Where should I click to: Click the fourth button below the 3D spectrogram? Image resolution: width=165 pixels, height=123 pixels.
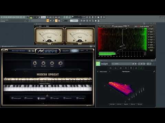click(x=133, y=104)
